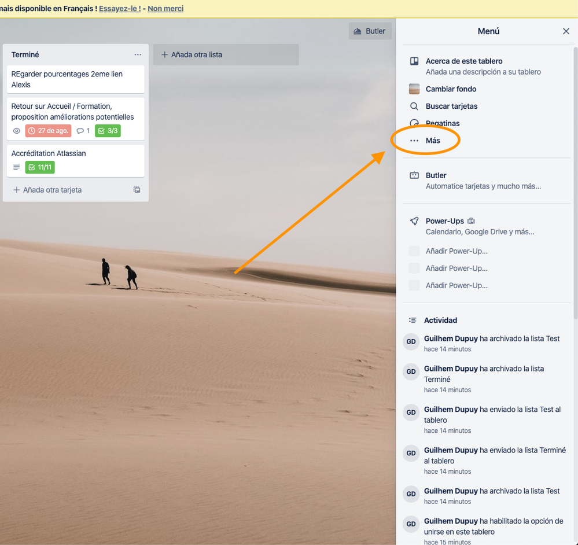Click Guilhem Dupuy name in 'enviado la lista Terminé' entry
The width and height of the screenshot is (578, 545).
(x=451, y=450)
